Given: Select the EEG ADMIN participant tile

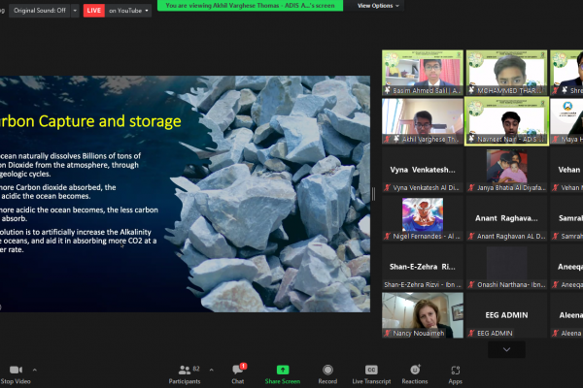Looking at the screenshot, I should (x=504, y=315).
